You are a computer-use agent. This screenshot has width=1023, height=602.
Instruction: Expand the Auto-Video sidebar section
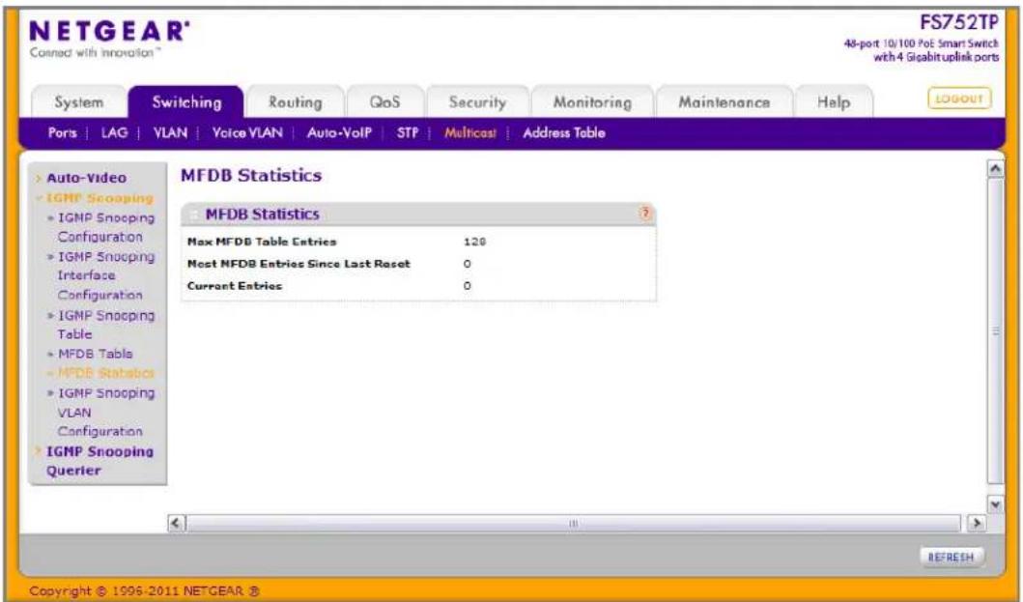point(86,178)
